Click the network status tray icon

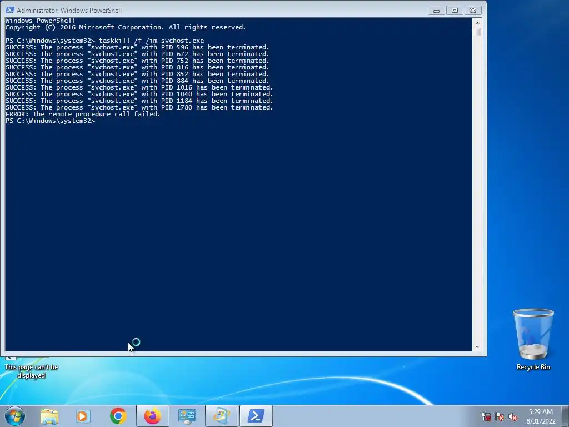coord(486,416)
